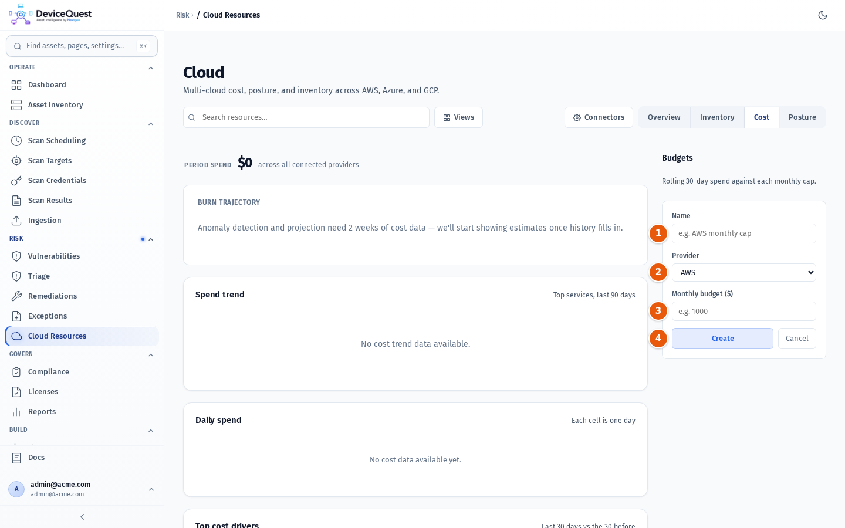
Task: Open the Connectors settings
Action: point(599,117)
